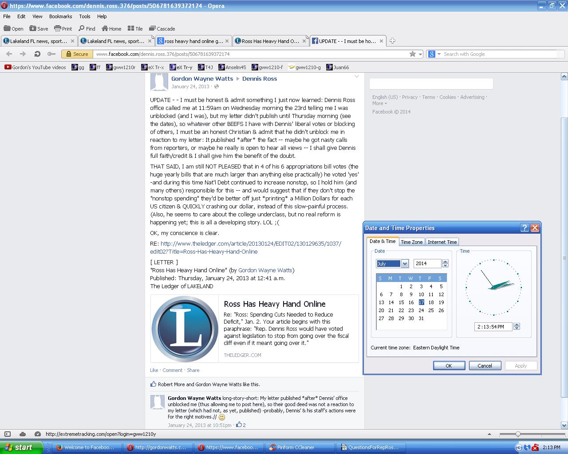Click the Share link under the post
568x454 pixels.
pos(193,370)
